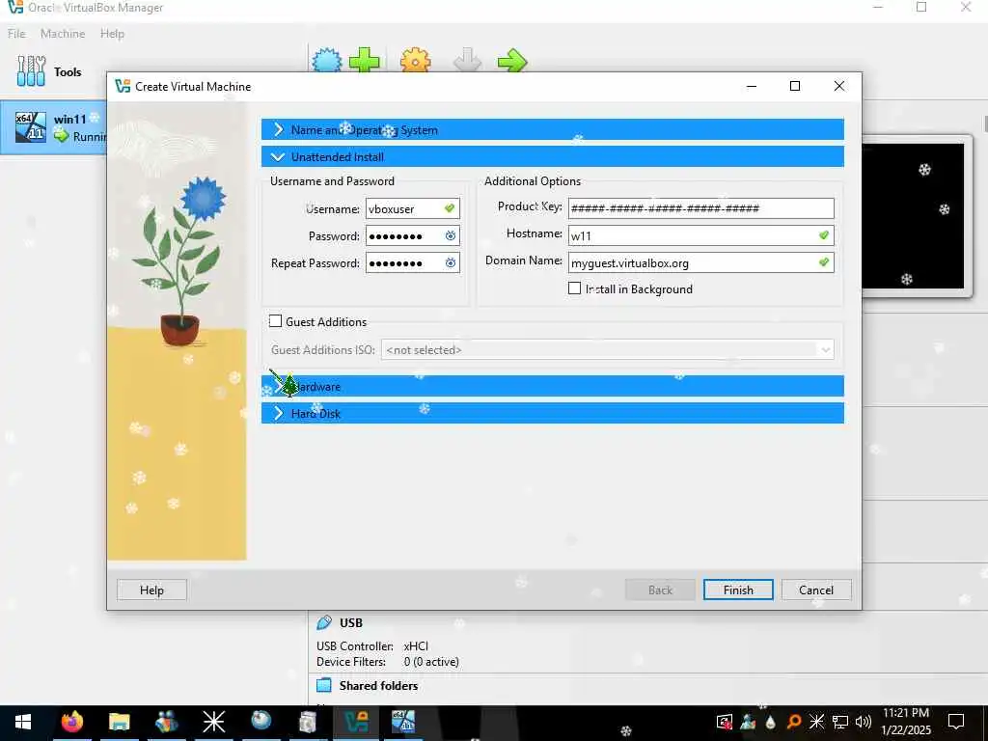Click the USB Controller xHCI text
This screenshot has height=741, width=988.
click(372, 645)
